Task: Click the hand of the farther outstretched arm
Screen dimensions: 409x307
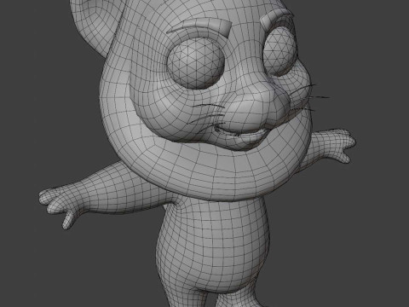Action: click(341, 145)
